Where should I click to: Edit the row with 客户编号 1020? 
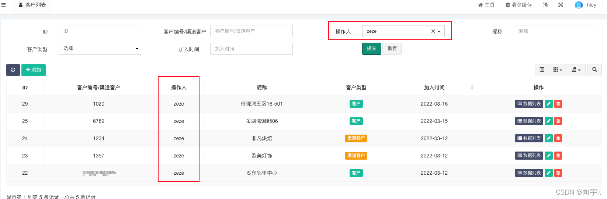point(549,104)
